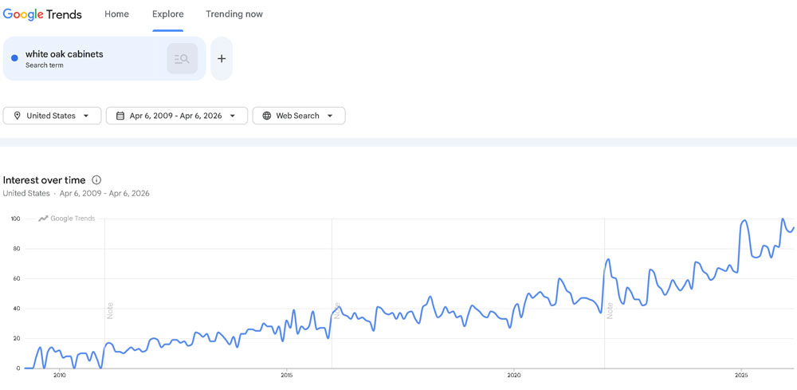The width and height of the screenshot is (797, 390).
Task: Click the location pin icon beside United States
Action: [17, 116]
